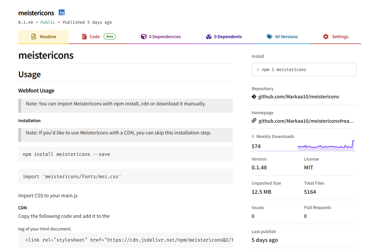This screenshot has width=392, height=251.
Task: Open the 0 Dependents tab
Action: coord(228,37)
